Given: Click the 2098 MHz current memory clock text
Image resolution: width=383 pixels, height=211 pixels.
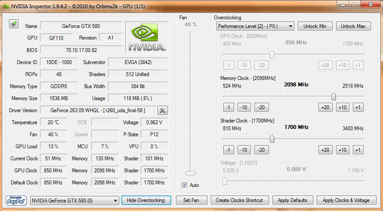Looking at the screenshot, I should click(297, 85).
